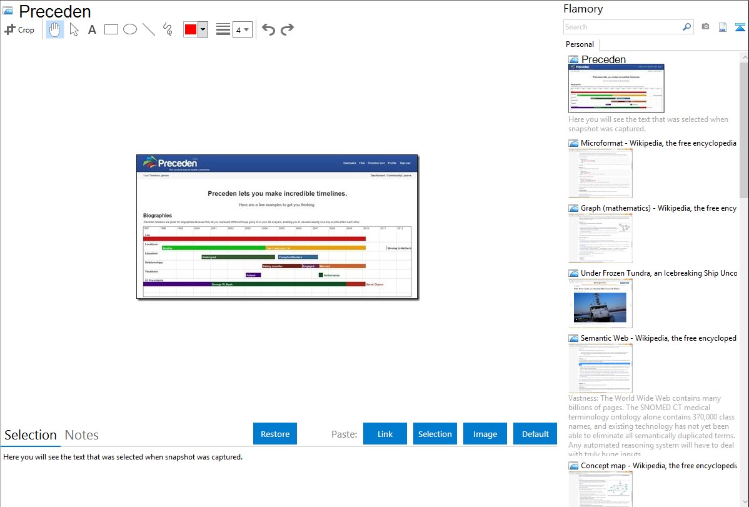Click the Flamory search field

(623, 27)
